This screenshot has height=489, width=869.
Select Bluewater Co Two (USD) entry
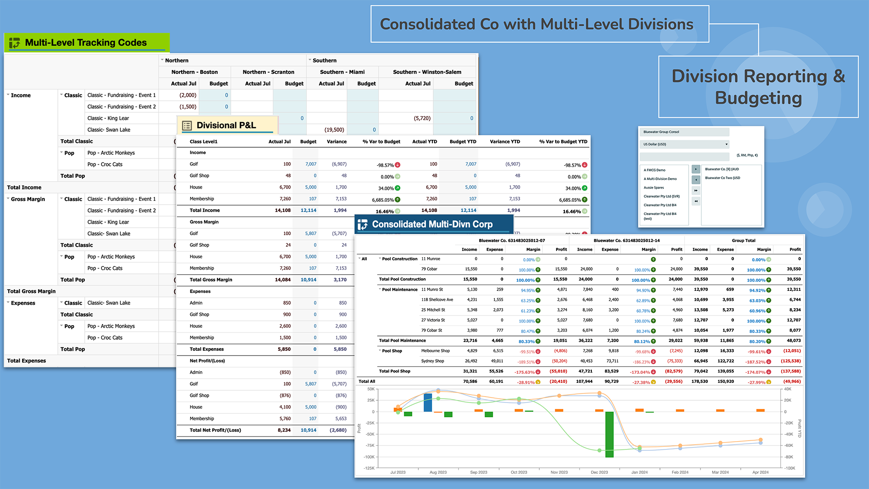pyautogui.click(x=722, y=178)
